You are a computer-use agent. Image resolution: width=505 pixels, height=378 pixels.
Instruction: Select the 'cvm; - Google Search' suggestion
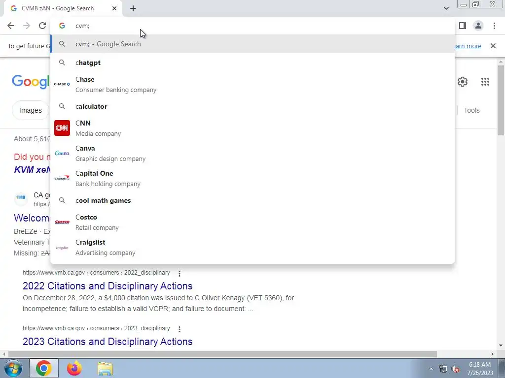[x=252, y=44]
